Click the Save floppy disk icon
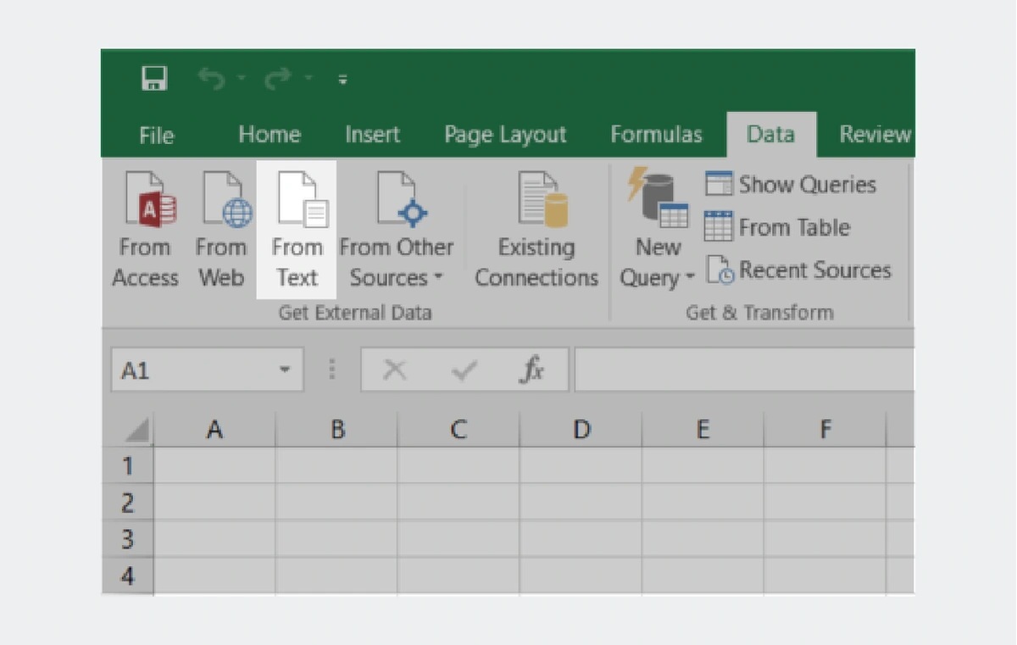 pos(154,80)
